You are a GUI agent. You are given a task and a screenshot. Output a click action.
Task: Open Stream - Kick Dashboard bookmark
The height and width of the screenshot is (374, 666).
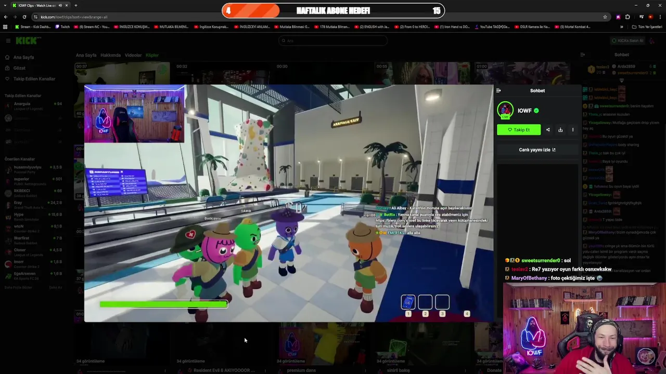click(x=33, y=27)
